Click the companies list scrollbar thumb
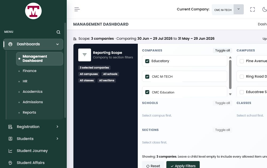This screenshot has width=267, height=168. (x=230, y=74)
